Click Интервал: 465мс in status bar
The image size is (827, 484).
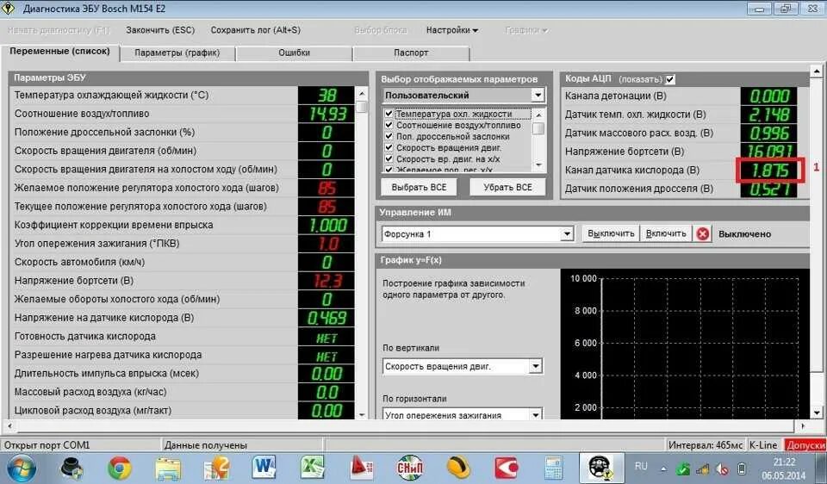[x=706, y=445]
